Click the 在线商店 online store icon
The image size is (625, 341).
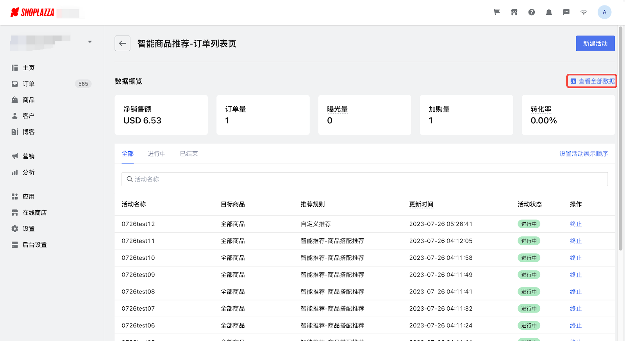[15, 213]
